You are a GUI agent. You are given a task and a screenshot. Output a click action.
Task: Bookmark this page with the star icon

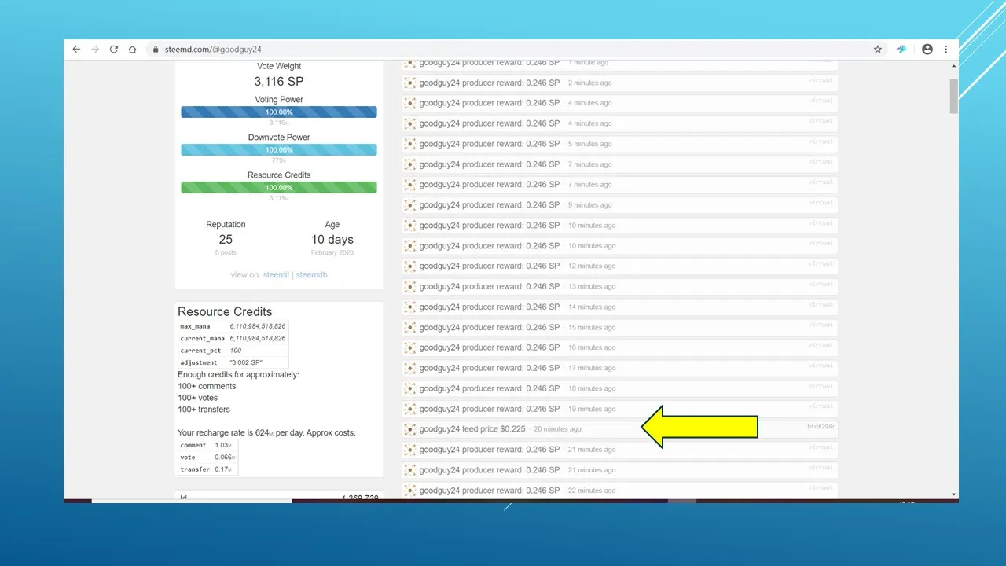[878, 49]
